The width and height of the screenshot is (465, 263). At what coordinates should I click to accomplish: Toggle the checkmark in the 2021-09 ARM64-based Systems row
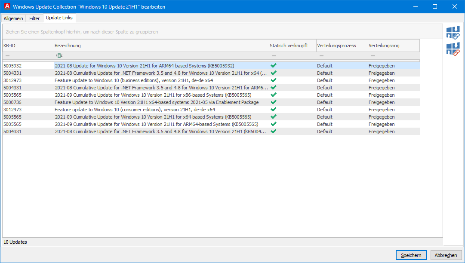point(274,124)
